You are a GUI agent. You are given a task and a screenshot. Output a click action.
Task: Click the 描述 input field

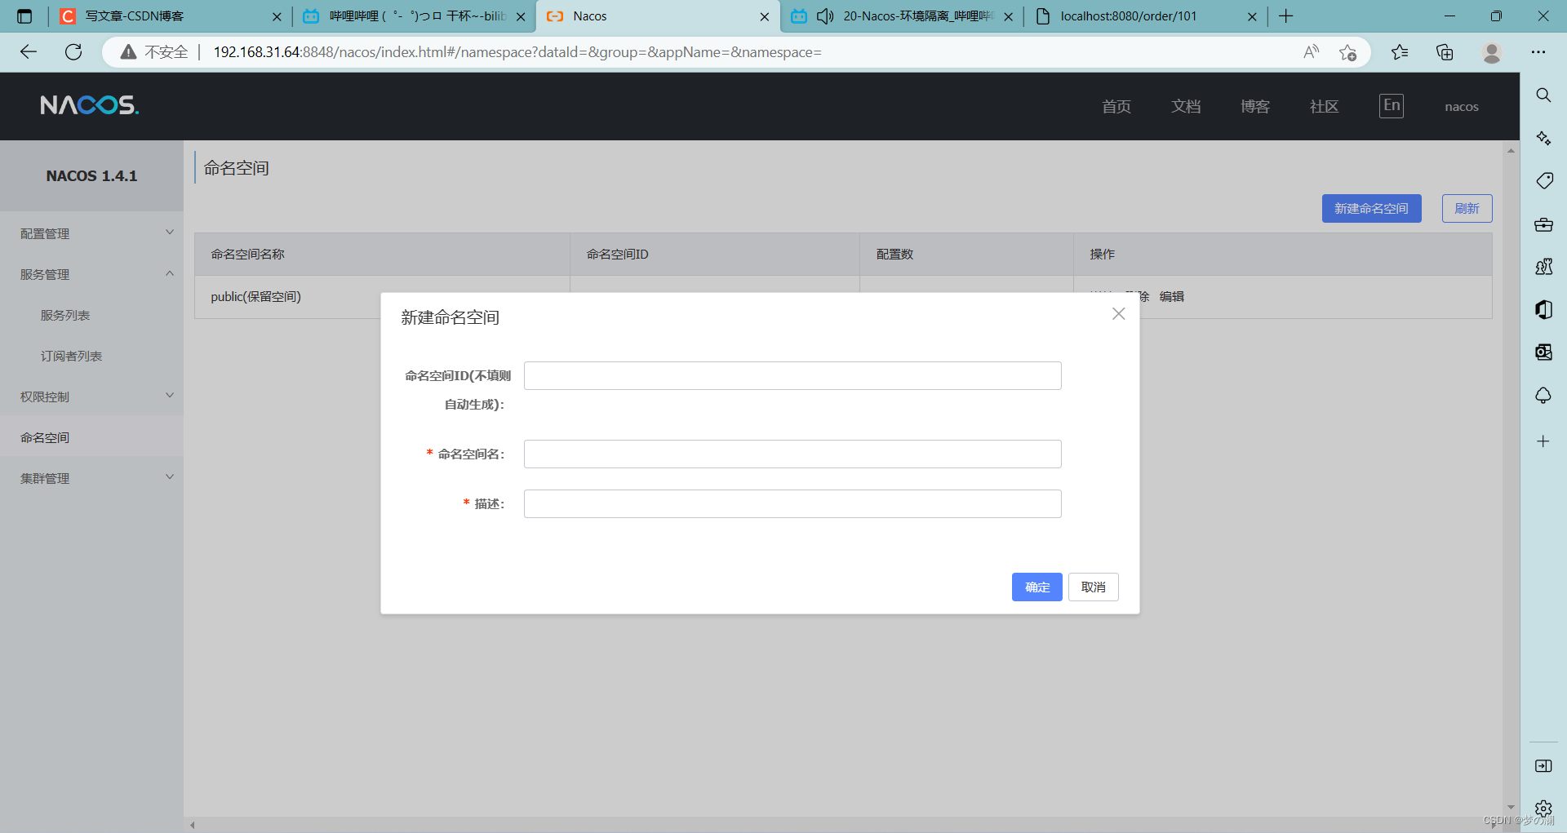792,503
